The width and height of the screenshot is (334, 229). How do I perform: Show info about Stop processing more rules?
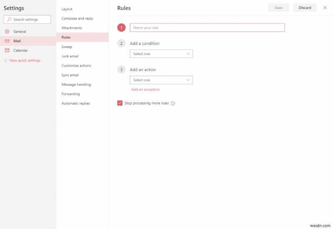[173, 103]
